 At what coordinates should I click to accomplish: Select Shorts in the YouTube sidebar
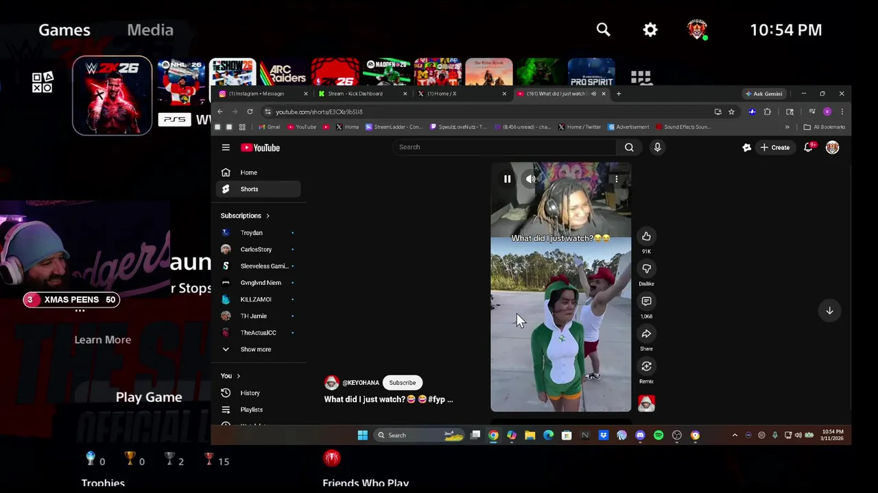(x=258, y=189)
